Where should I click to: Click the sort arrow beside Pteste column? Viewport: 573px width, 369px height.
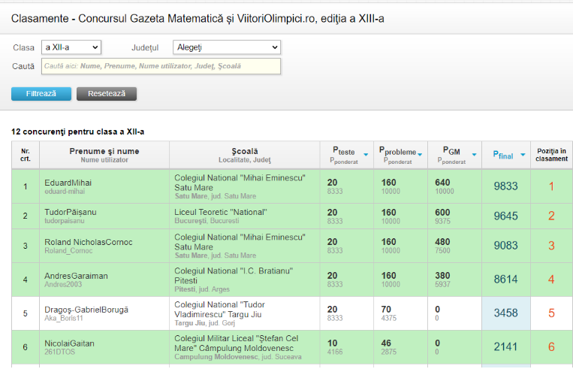click(366, 155)
